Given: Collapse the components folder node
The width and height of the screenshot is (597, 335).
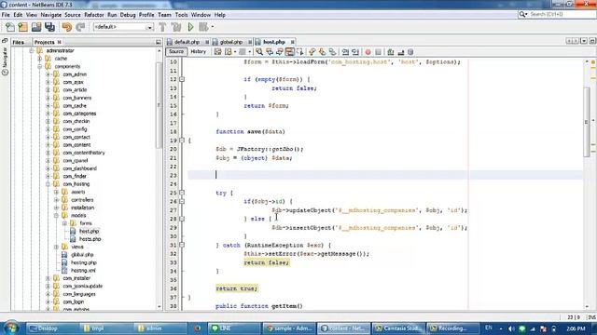Looking at the screenshot, I should (40, 66).
